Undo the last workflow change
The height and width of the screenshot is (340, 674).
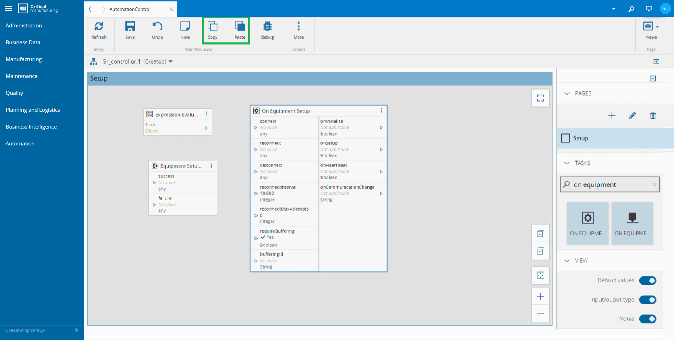pyautogui.click(x=157, y=30)
